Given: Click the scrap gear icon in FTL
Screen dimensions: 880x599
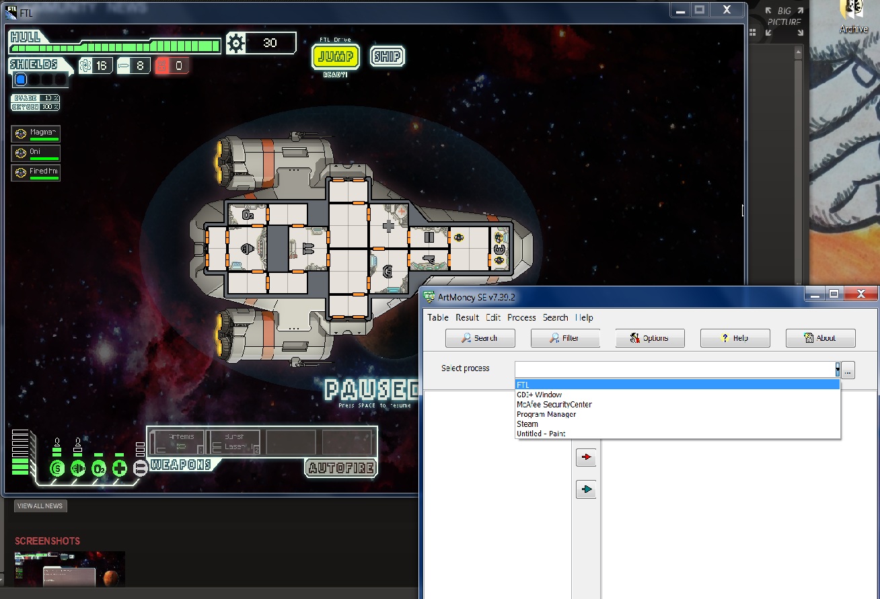Looking at the screenshot, I should (x=235, y=44).
